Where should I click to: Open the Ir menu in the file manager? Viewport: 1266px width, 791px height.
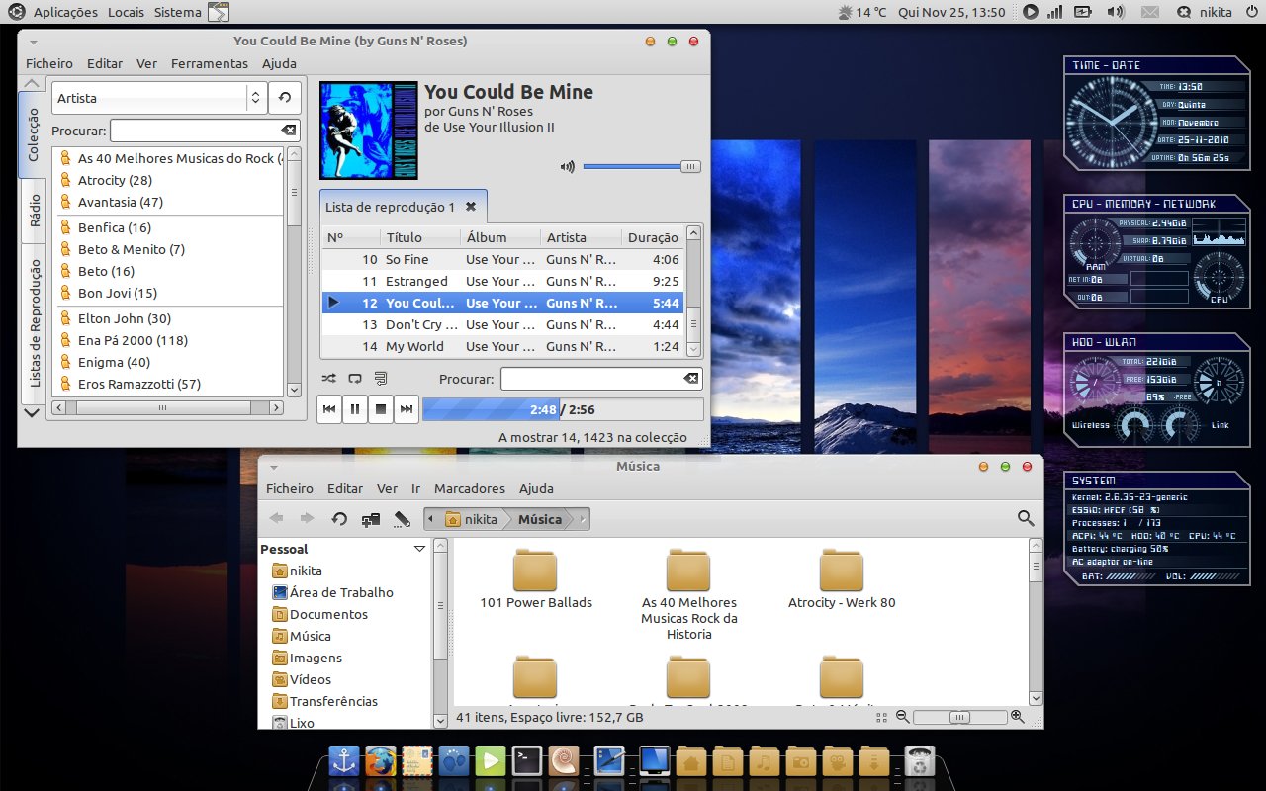pos(416,488)
